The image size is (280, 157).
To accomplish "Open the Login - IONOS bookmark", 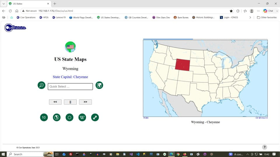I will (229, 17).
